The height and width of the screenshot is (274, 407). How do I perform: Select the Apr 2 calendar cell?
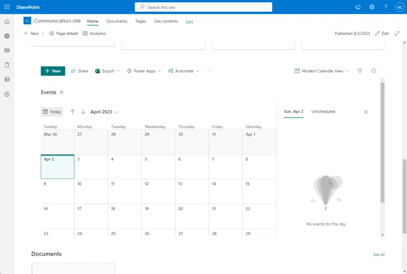58,167
